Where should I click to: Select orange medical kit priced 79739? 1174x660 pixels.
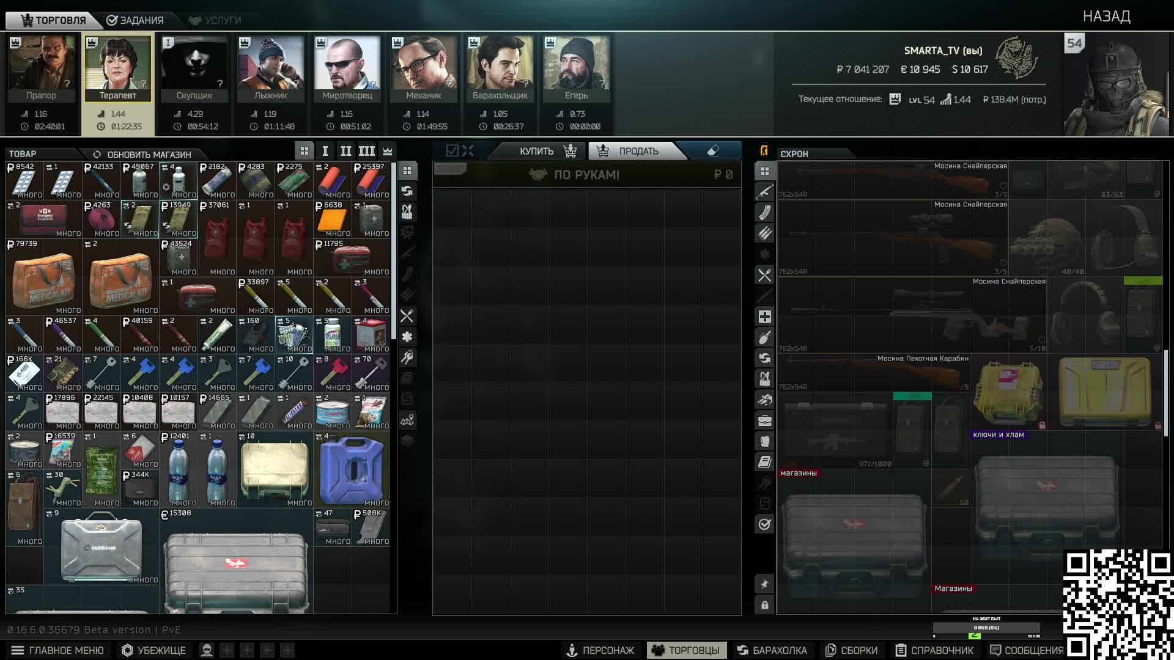tap(43, 277)
